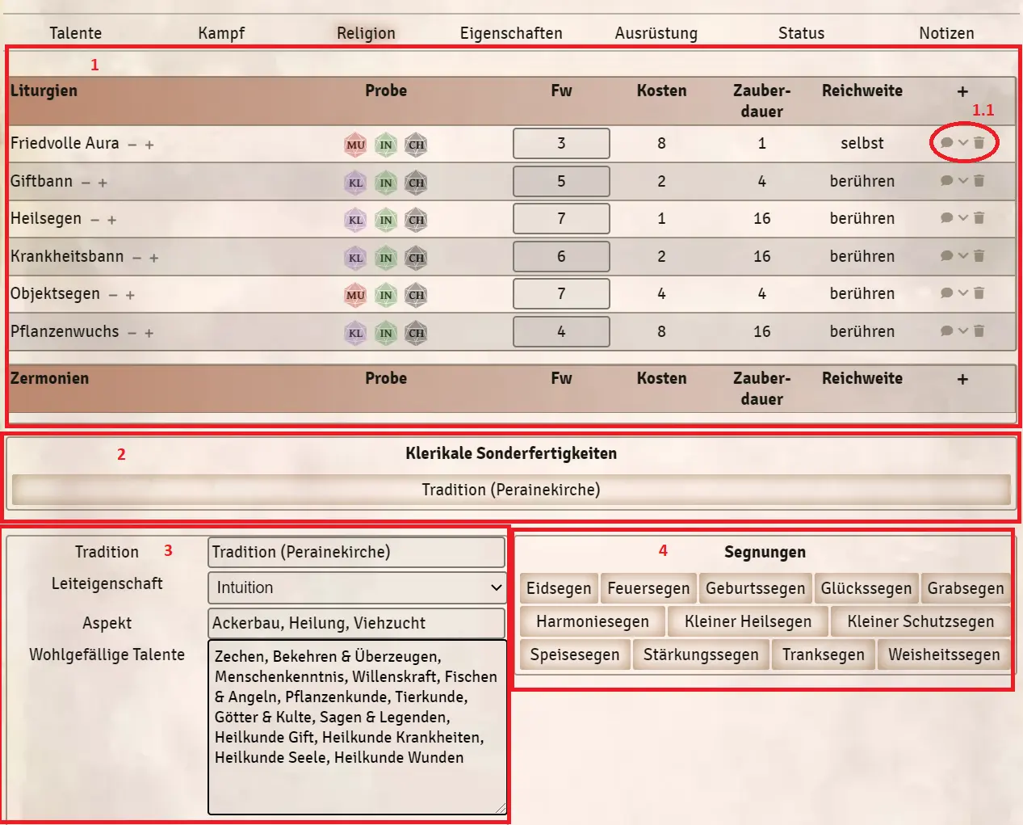Click the Kleiner Heilsegen blessing button
This screenshot has width=1023, height=825.
(748, 621)
